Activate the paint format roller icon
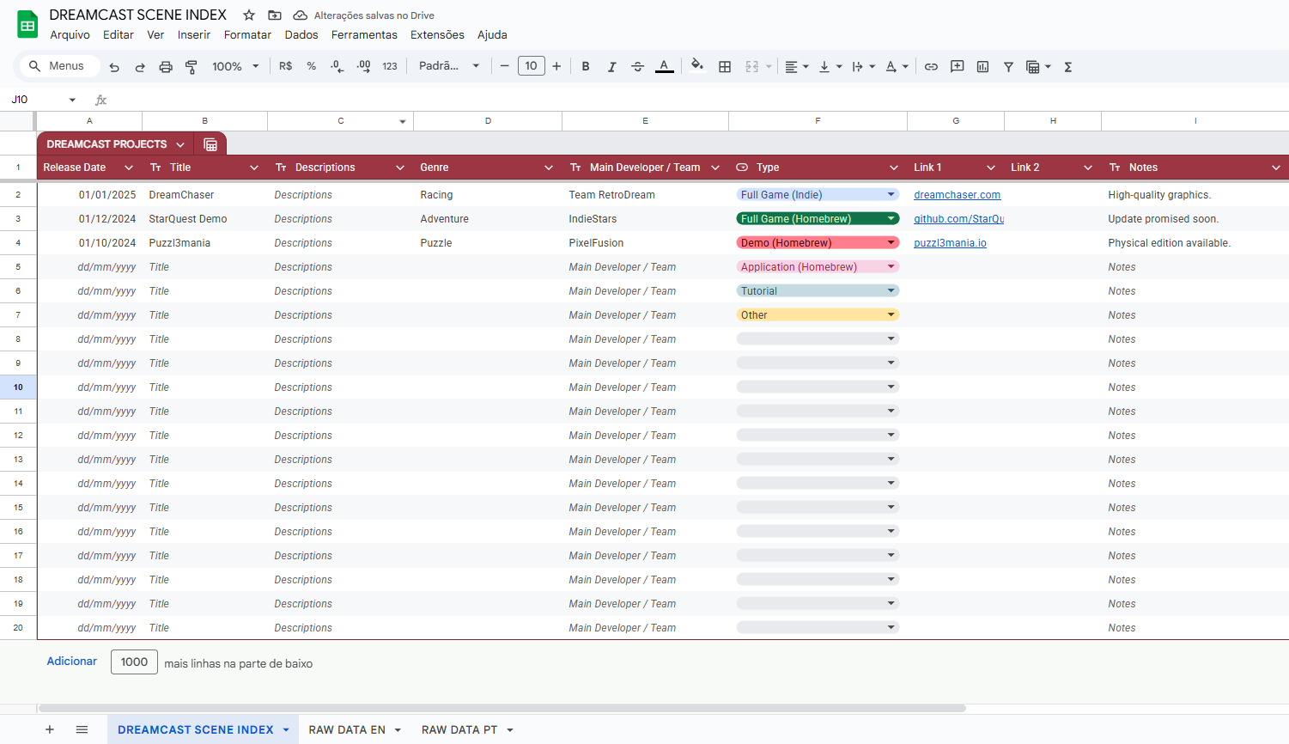 [x=192, y=67]
